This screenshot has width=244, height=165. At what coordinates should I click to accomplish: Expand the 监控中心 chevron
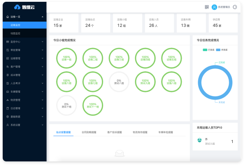coord(43,42)
